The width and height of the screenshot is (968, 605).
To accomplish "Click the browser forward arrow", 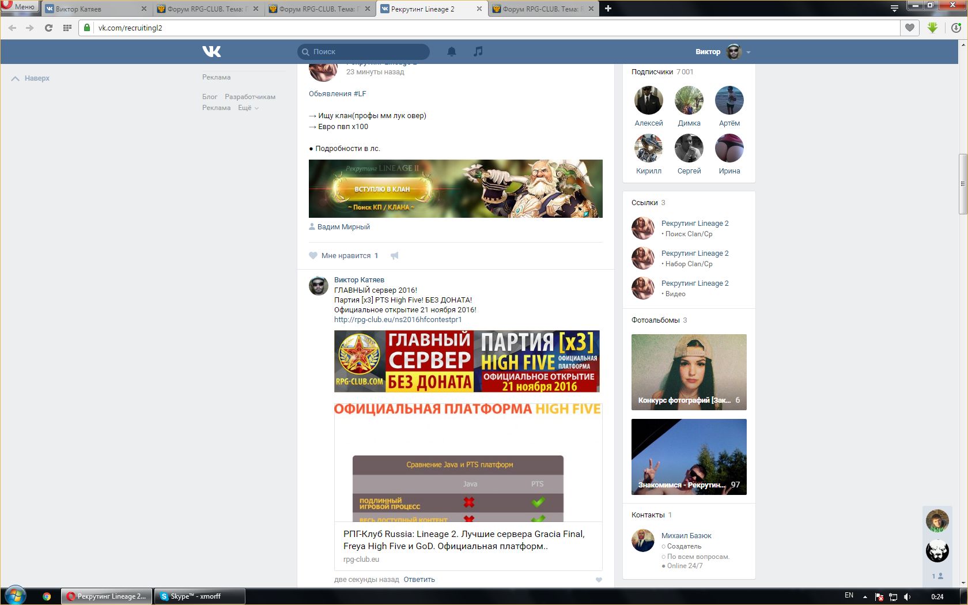I will (x=30, y=28).
